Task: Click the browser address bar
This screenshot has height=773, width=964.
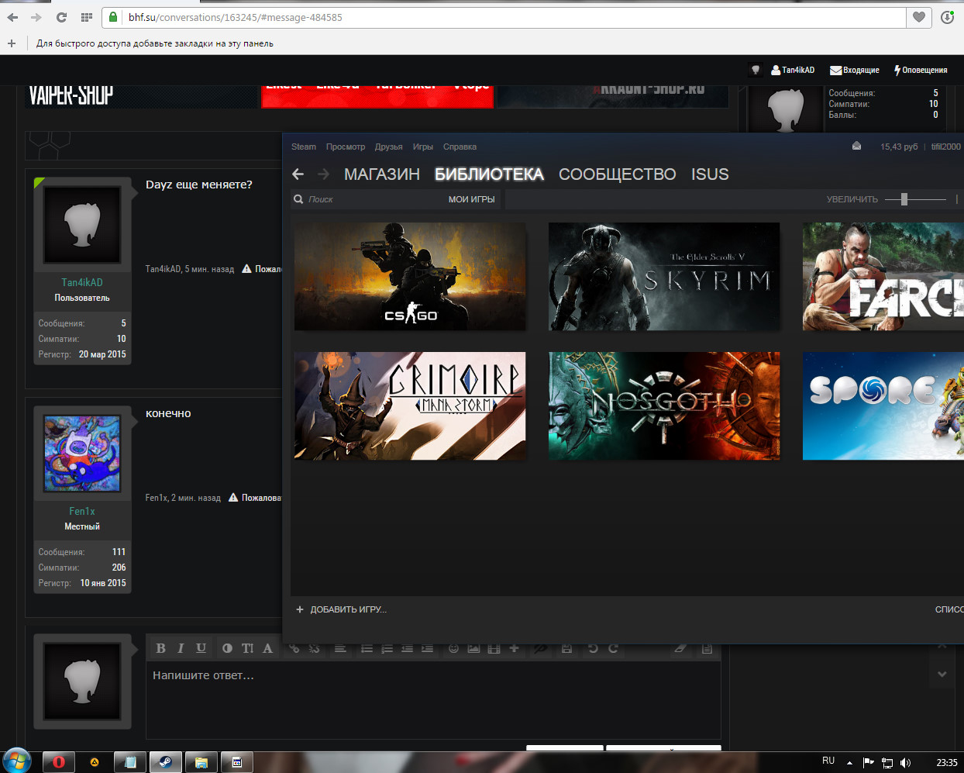Action: [504, 17]
